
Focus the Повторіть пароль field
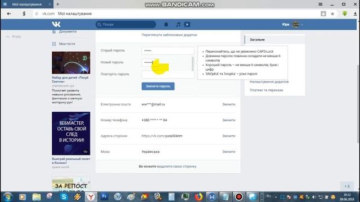click(x=168, y=74)
